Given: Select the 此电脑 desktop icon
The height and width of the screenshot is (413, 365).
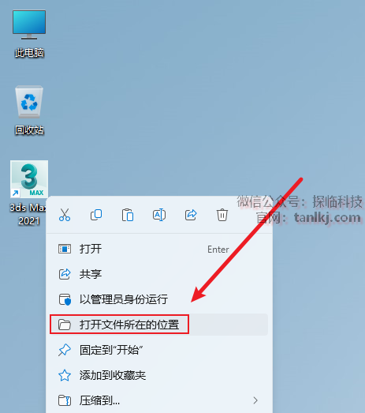Looking at the screenshot, I should tap(29, 34).
